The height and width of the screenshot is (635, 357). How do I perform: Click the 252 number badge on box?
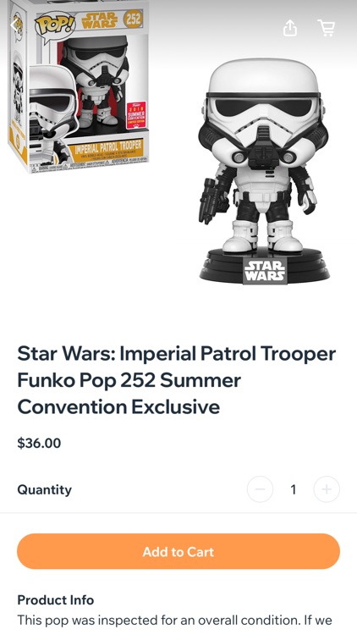[x=132, y=19]
